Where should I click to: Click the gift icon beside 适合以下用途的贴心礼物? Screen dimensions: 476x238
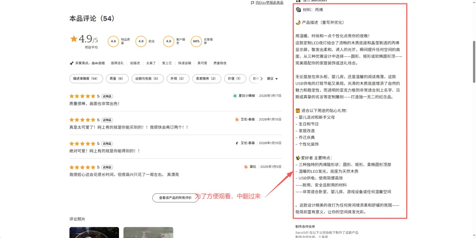click(298, 111)
